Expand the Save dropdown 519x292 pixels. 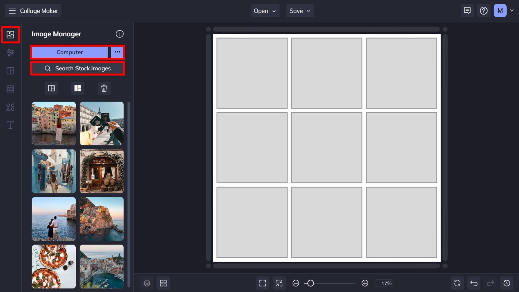[x=299, y=10]
